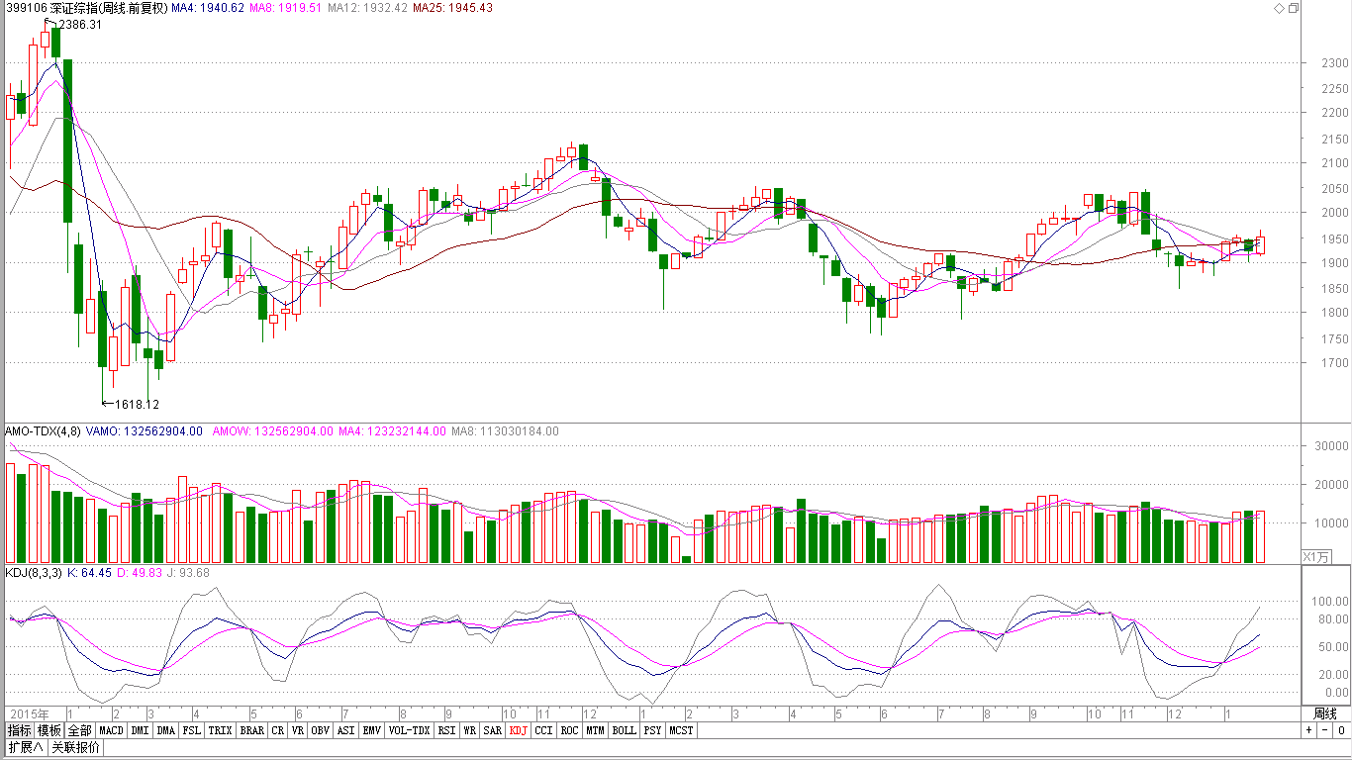This screenshot has height=760, width=1352.
Task: Switch indicator to SAR
Action: pos(492,730)
